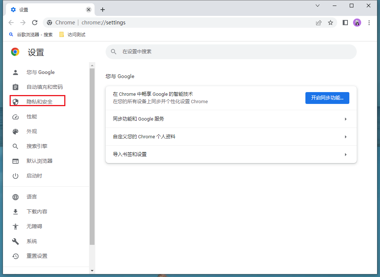Open Chrome's three-dot menu
The width and height of the screenshot is (380, 277).
(369, 23)
